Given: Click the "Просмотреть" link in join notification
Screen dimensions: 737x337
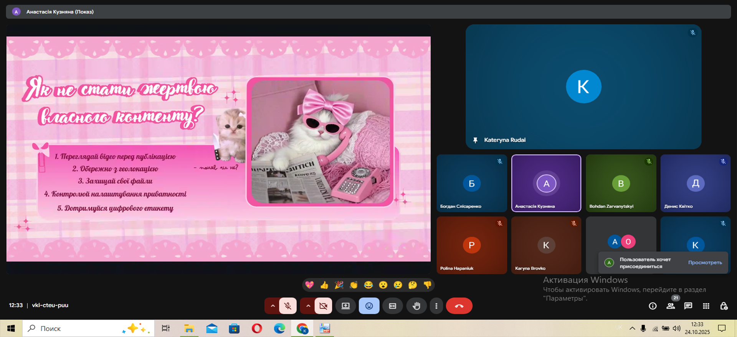Looking at the screenshot, I should click(705, 263).
